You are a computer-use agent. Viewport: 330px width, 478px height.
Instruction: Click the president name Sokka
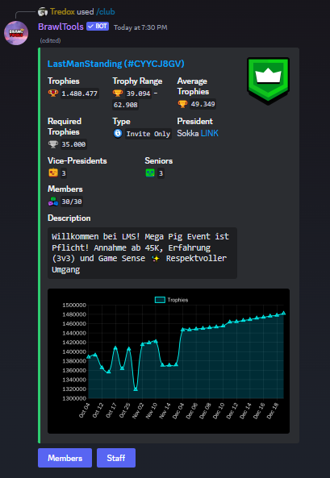pos(188,133)
